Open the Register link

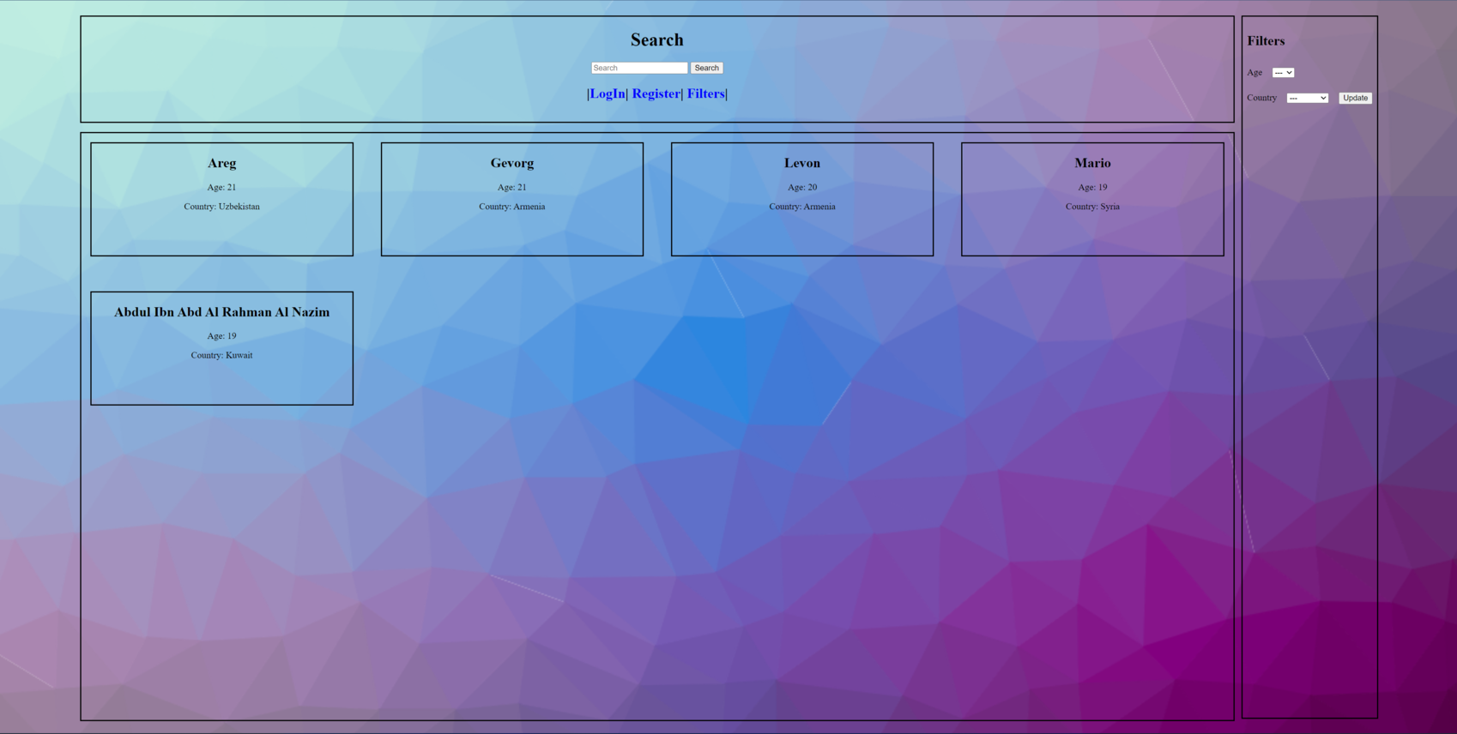pos(656,94)
